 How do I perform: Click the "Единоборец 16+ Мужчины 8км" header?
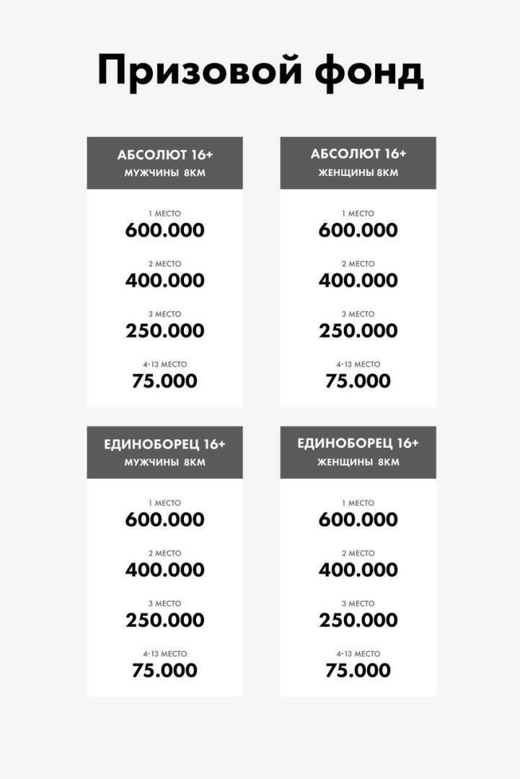click(164, 452)
